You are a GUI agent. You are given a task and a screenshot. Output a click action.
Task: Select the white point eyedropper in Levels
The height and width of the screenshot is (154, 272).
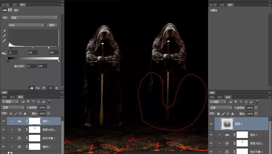(x=4, y=41)
